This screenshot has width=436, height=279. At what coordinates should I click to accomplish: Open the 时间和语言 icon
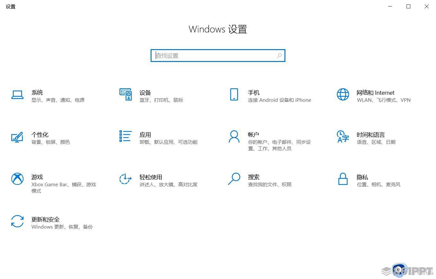343,136
